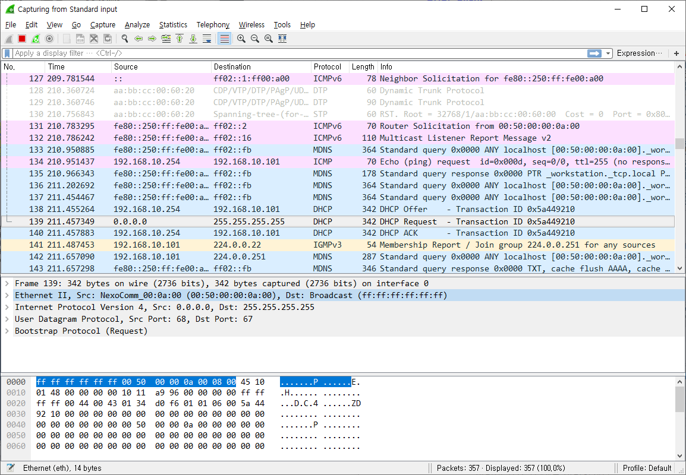Select packet 127 Neighbor Solicitation row
The height and width of the screenshot is (475, 686).
coord(338,78)
